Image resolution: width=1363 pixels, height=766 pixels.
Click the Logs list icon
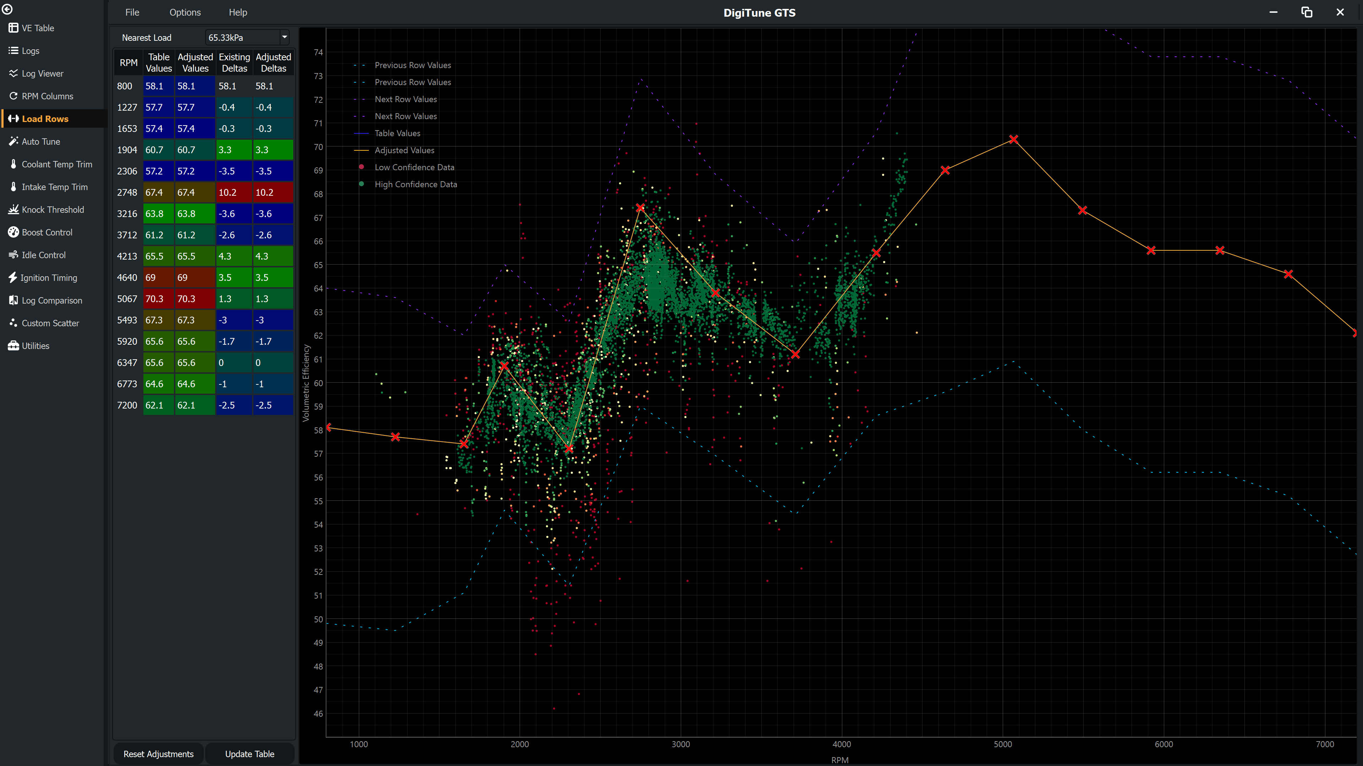(x=13, y=51)
